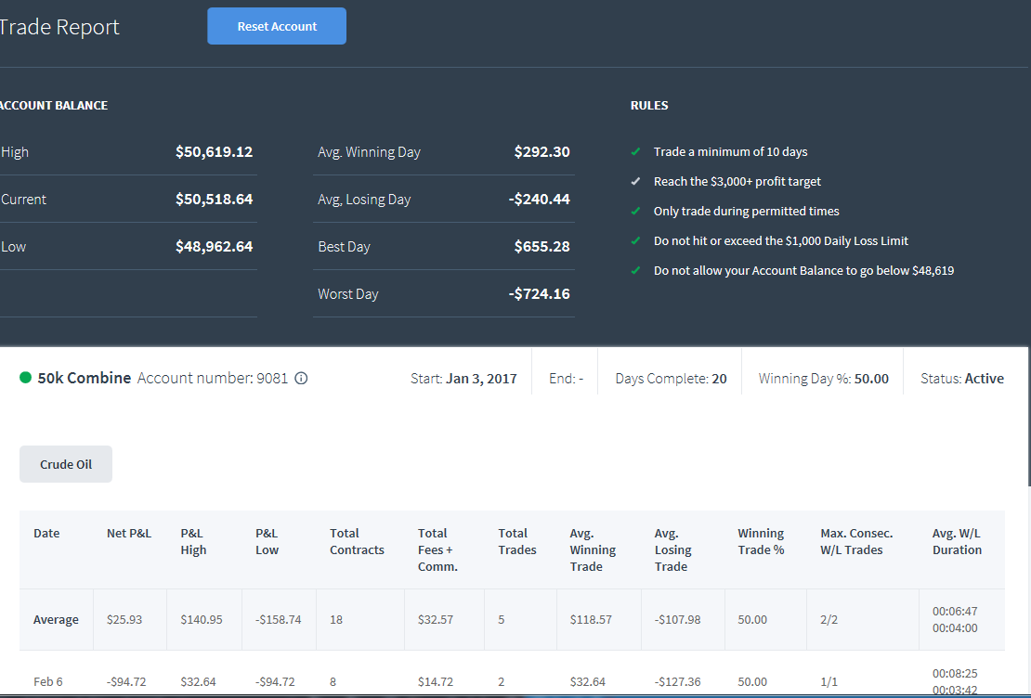Open the account number info icon
This screenshot has height=698, width=1031.
301,378
